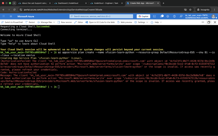
Task: Click 'Welcome to Azure Cloud Shell' text
Action: [21, 35]
